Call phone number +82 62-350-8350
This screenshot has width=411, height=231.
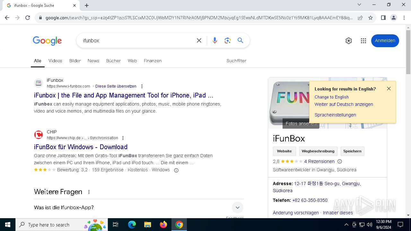tap(310, 200)
